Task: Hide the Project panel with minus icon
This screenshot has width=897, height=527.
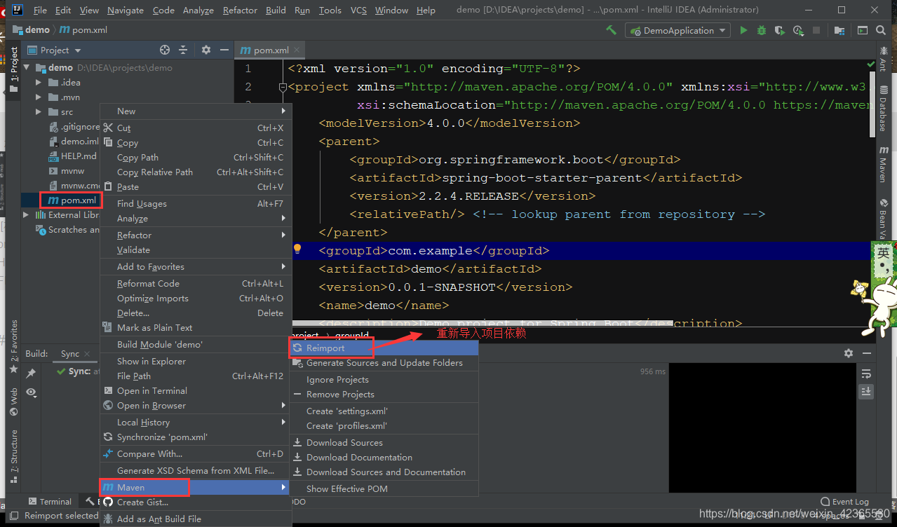Action: click(x=224, y=50)
